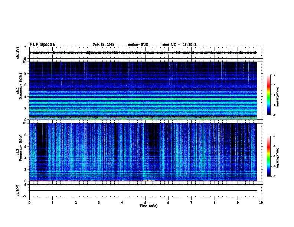The height and width of the screenshot is (227, 294).
Task: Click the time axis tick label "2"
Action: 76,203
